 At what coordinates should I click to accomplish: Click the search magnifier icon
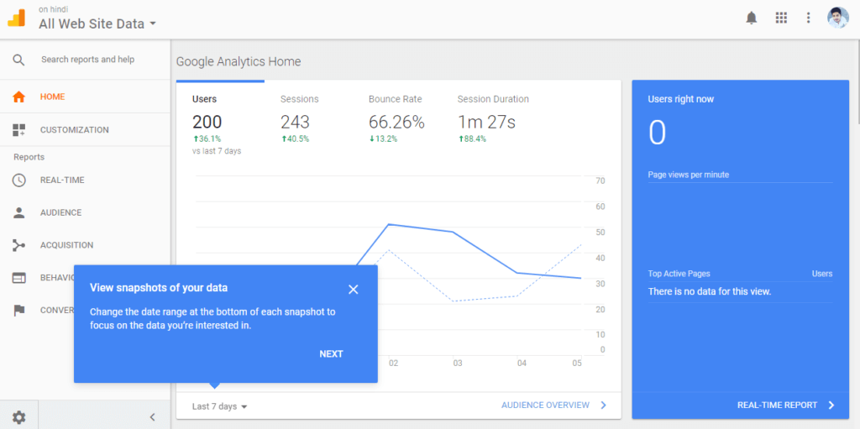pos(18,60)
